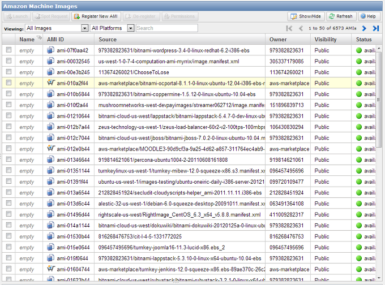
Task: Check the box for ami-013d6c44
Action: pyautogui.click(x=9, y=203)
